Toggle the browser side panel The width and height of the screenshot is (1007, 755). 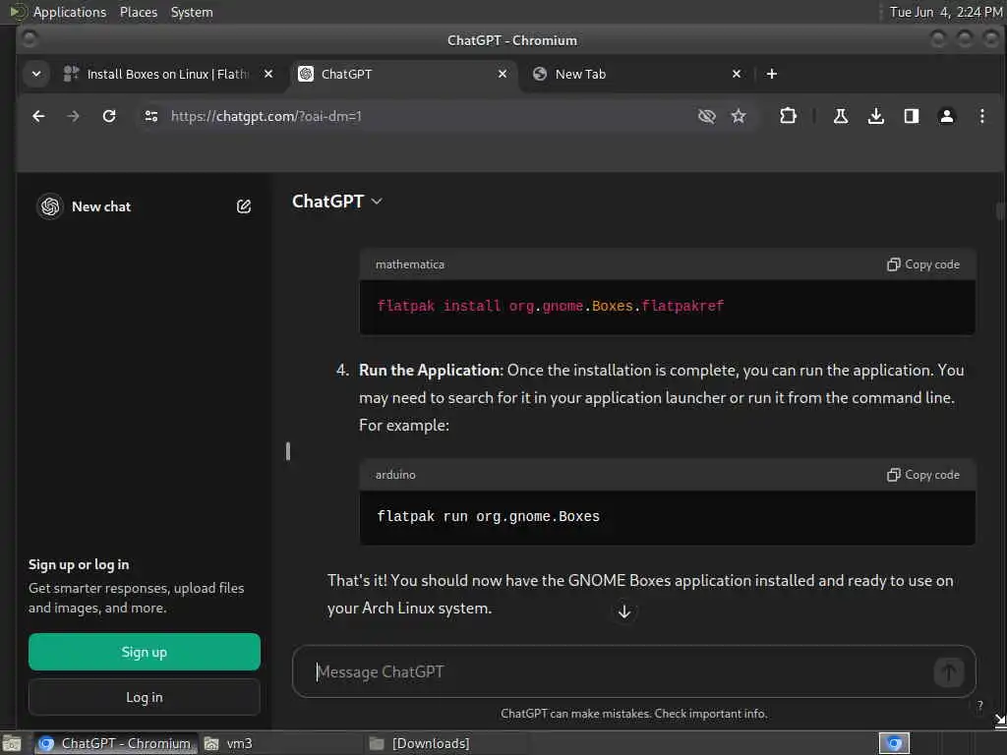pos(912,116)
